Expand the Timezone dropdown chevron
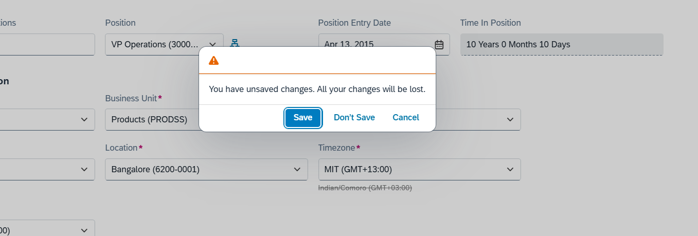698x236 pixels. (x=510, y=169)
